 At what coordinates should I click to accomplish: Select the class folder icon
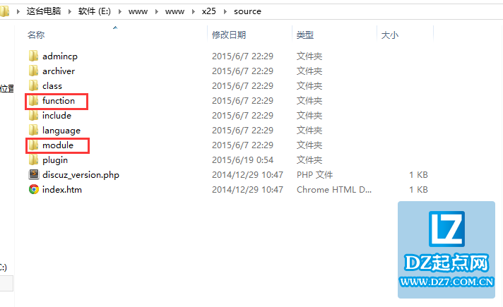33,86
